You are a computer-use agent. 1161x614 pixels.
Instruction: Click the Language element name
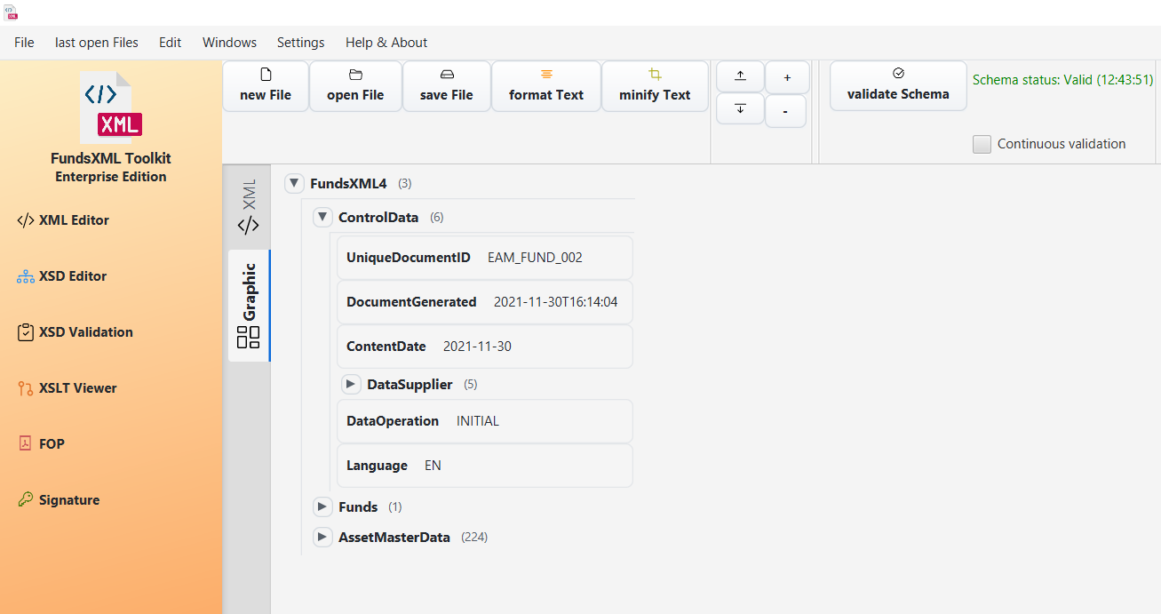tap(377, 466)
